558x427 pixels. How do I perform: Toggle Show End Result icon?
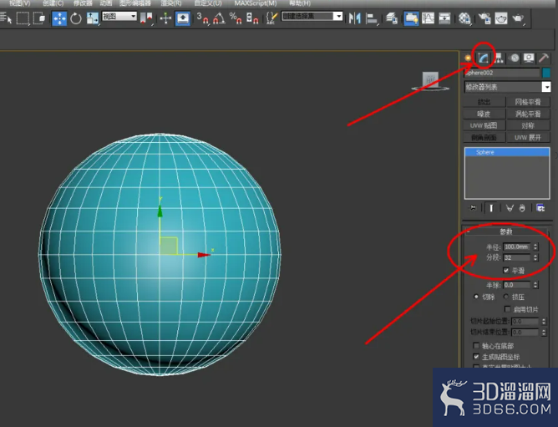pos(491,208)
